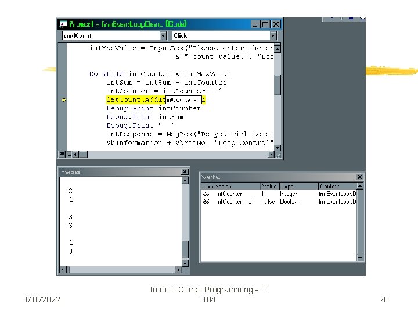Close the Immediate window
The width and height of the screenshot is (418, 314).
(x=185, y=172)
